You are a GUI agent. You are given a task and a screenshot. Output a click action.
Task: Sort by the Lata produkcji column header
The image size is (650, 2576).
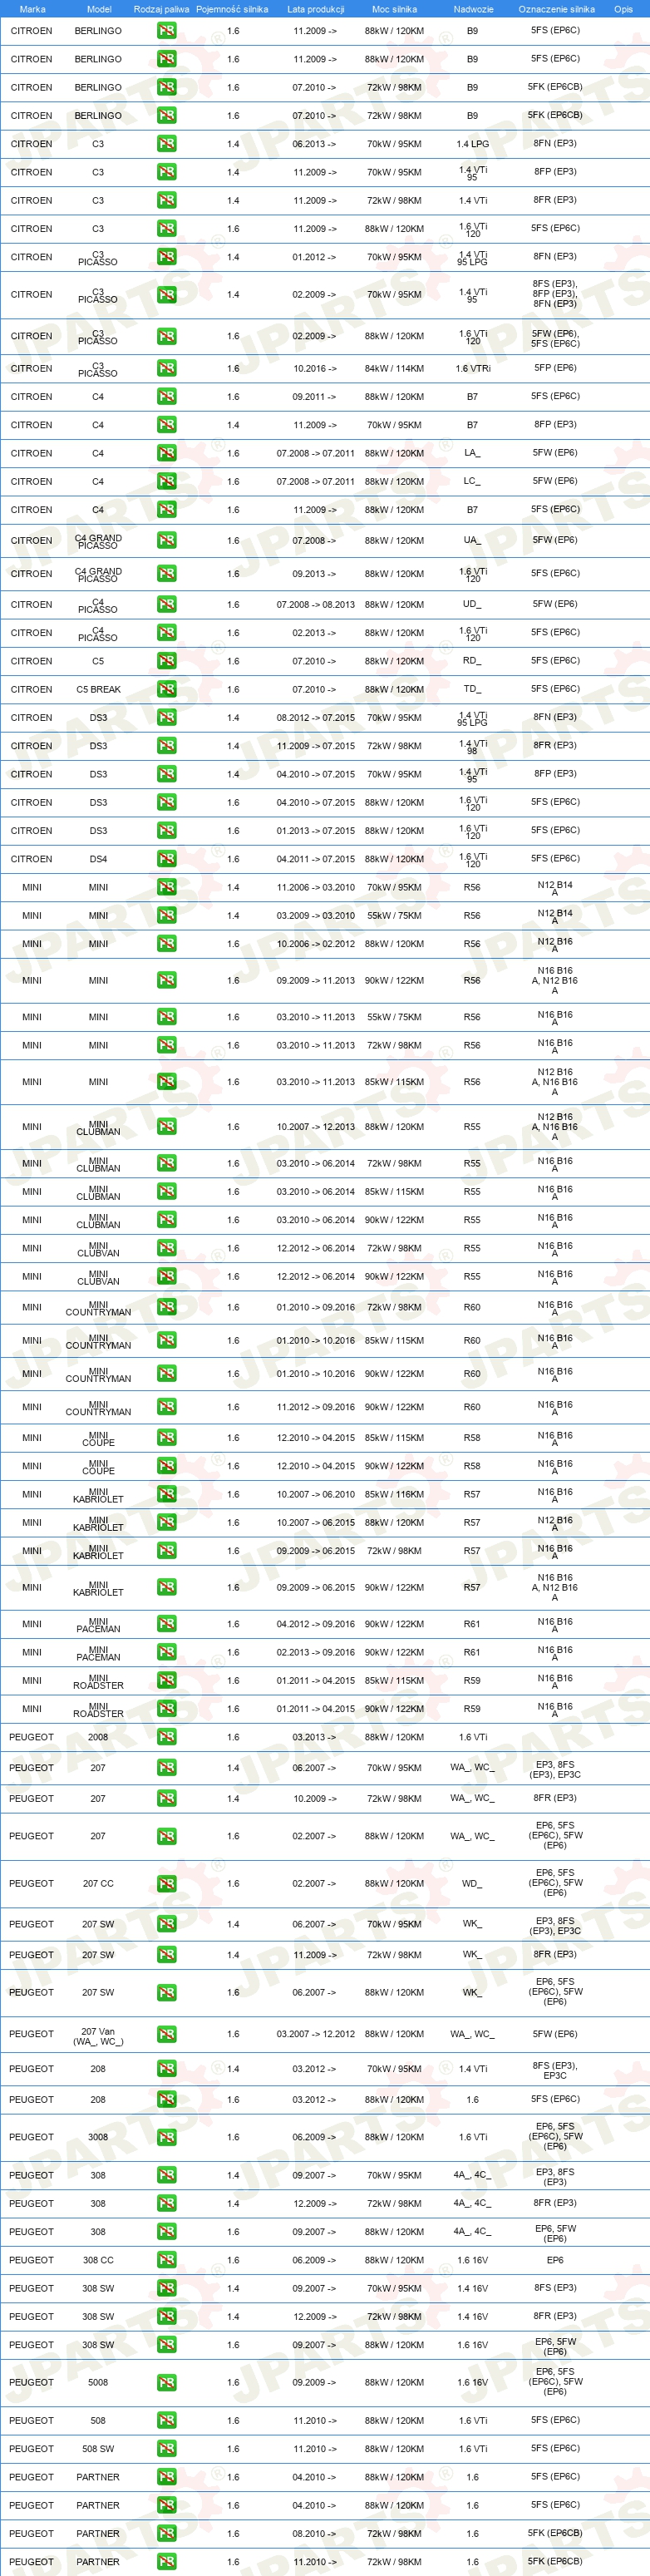pos(315,9)
